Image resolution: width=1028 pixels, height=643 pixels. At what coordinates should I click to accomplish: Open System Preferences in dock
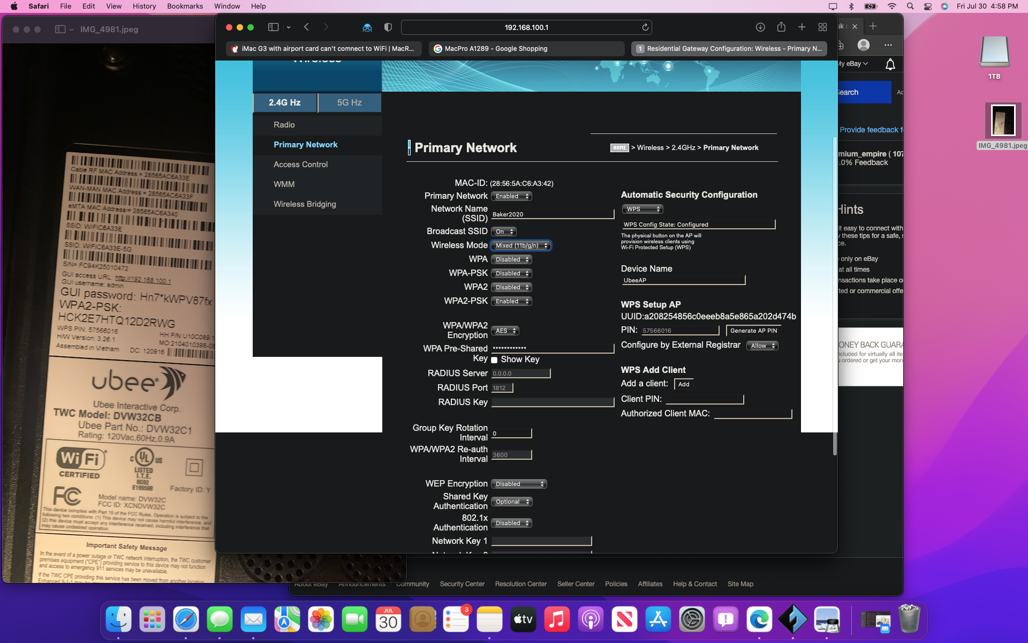point(692,619)
